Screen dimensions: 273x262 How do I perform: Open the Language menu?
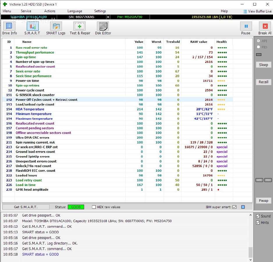click(x=75, y=11)
